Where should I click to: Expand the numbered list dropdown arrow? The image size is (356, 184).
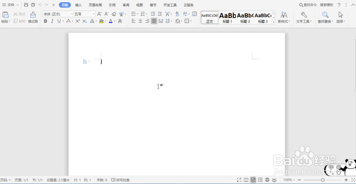[147, 14]
